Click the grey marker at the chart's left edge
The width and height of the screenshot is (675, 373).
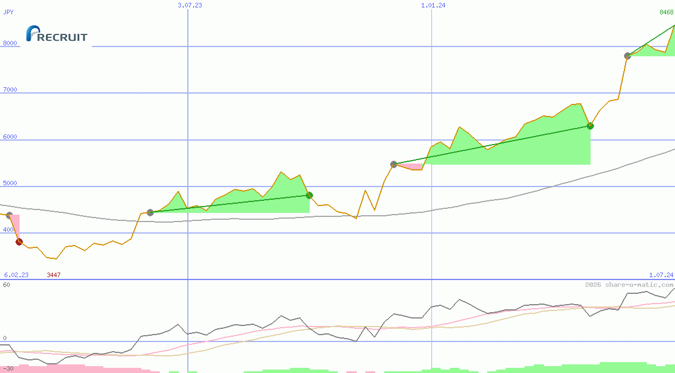point(9,215)
